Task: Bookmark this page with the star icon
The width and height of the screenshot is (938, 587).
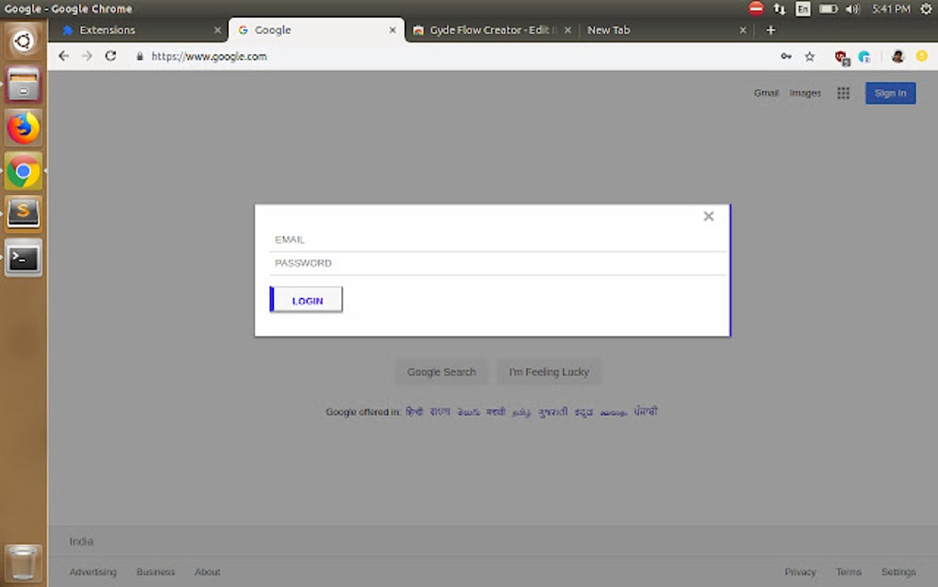Action: 809,56
